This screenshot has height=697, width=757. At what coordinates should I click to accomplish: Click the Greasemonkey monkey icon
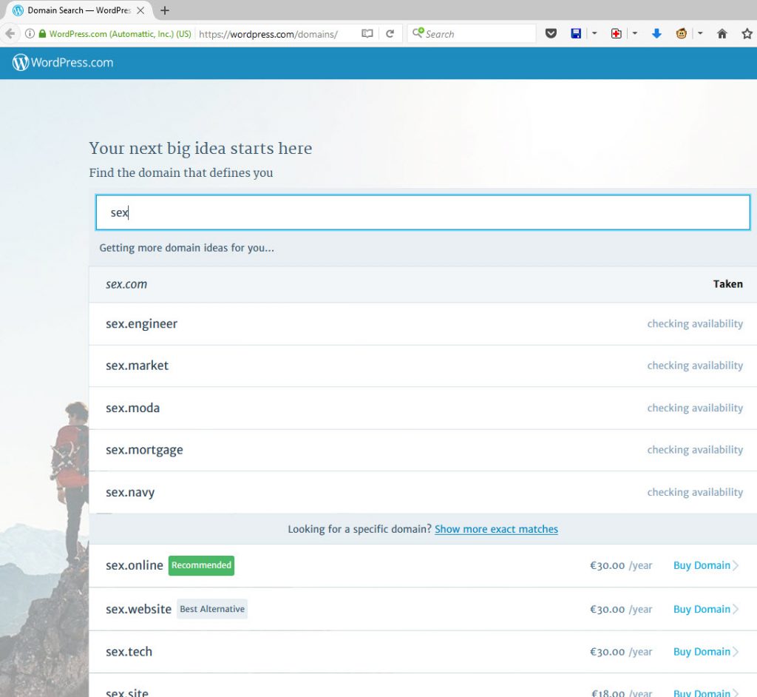[x=681, y=33]
